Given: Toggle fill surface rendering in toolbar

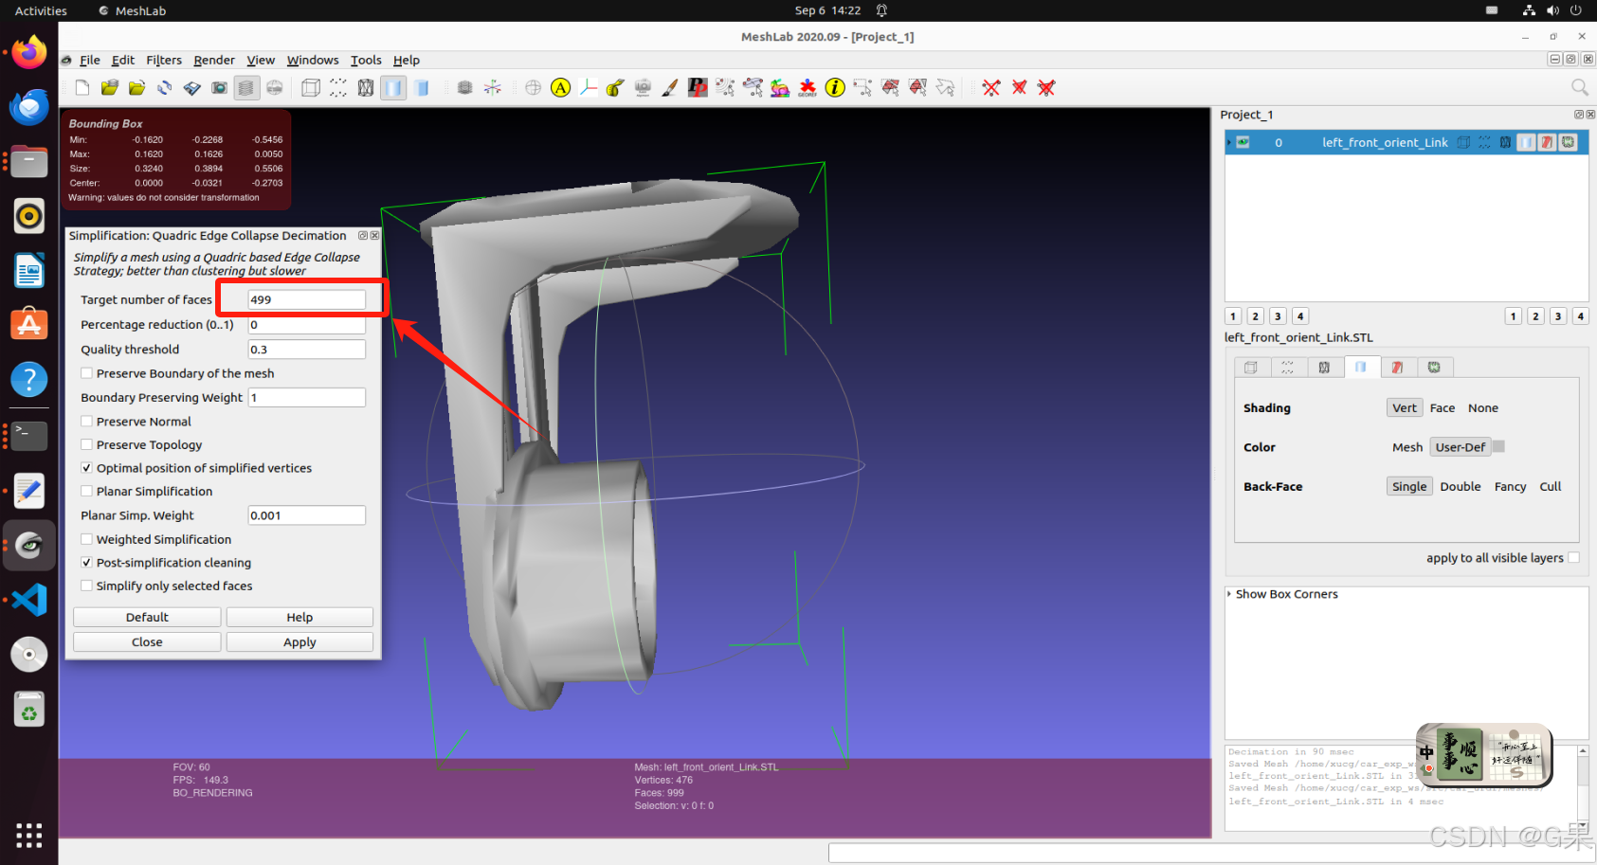Looking at the screenshot, I should [x=393, y=88].
